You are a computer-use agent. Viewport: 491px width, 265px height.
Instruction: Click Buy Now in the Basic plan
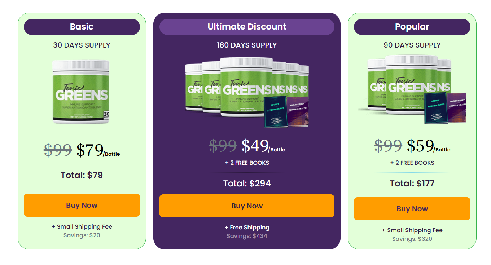82,205
